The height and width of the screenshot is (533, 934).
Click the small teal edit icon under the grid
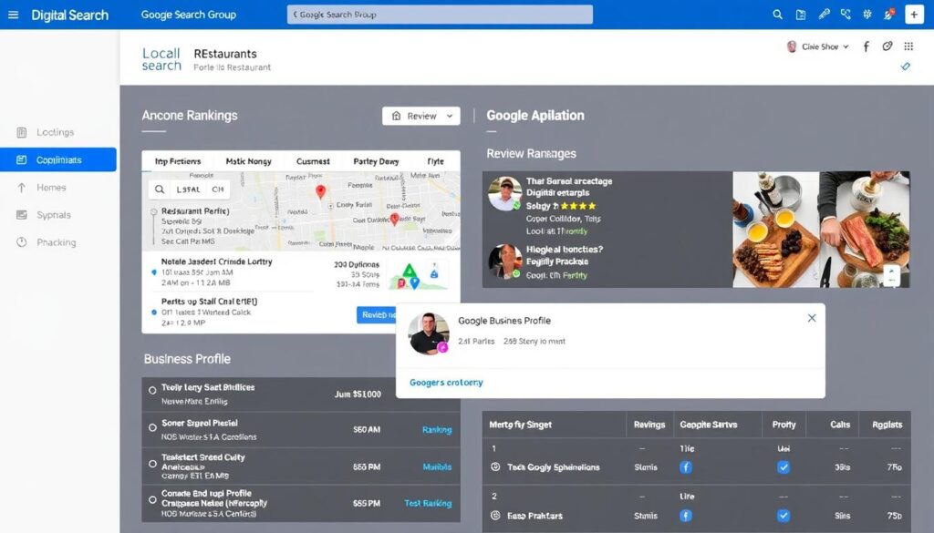(906, 67)
